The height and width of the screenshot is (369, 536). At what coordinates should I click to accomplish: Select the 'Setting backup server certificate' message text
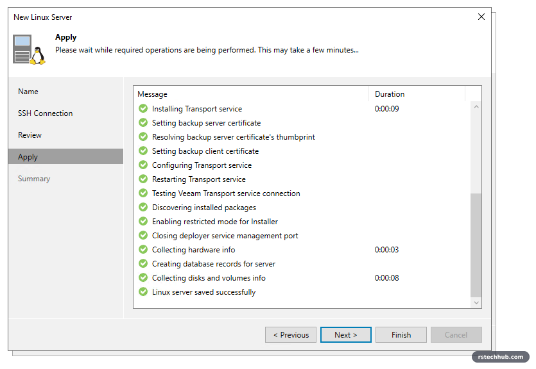[206, 123]
